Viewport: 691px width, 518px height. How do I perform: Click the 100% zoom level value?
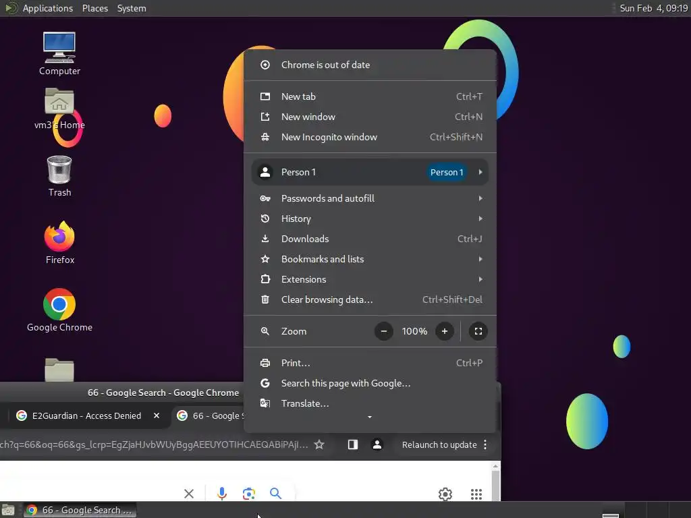coord(414,331)
